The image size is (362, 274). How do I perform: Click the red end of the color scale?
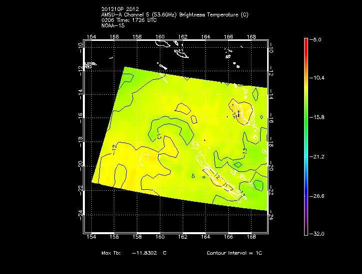tap(306, 41)
